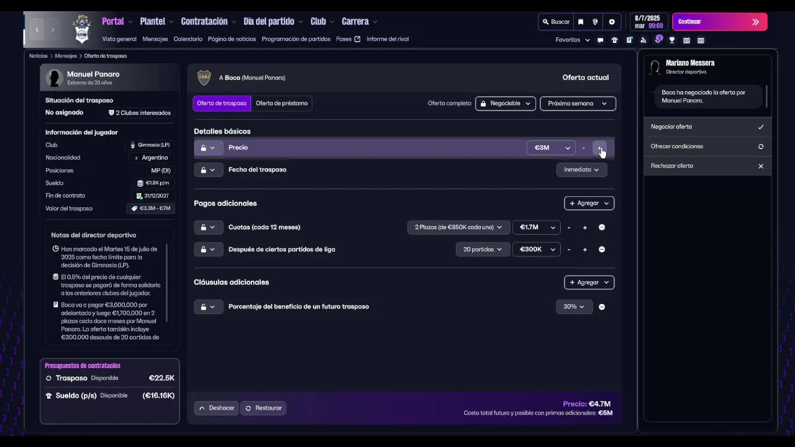Open the 20 partidos dropdown
This screenshot has height=447, width=795.
[483, 250]
